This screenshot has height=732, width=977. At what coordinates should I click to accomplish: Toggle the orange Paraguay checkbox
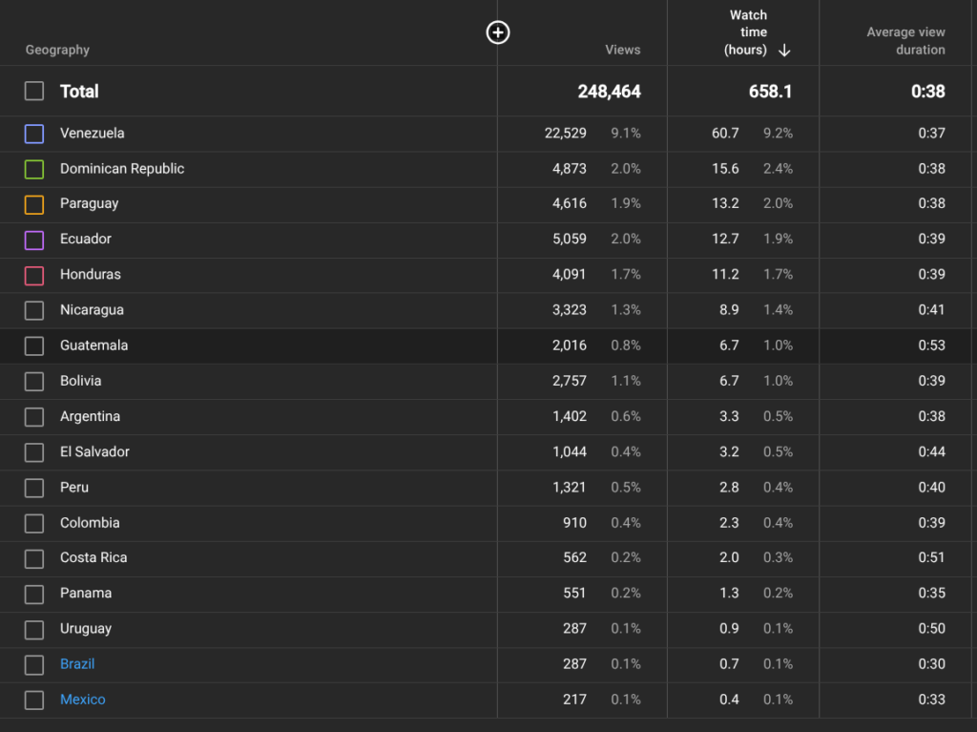[34, 204]
